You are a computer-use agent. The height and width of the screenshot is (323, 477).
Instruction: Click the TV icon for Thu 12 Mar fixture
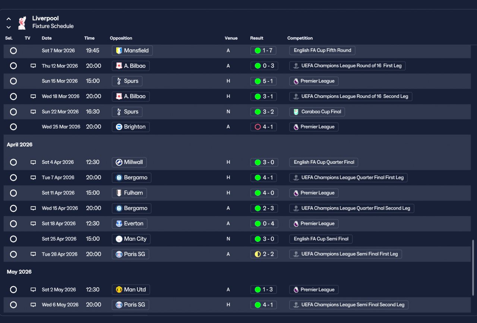pyautogui.click(x=33, y=66)
